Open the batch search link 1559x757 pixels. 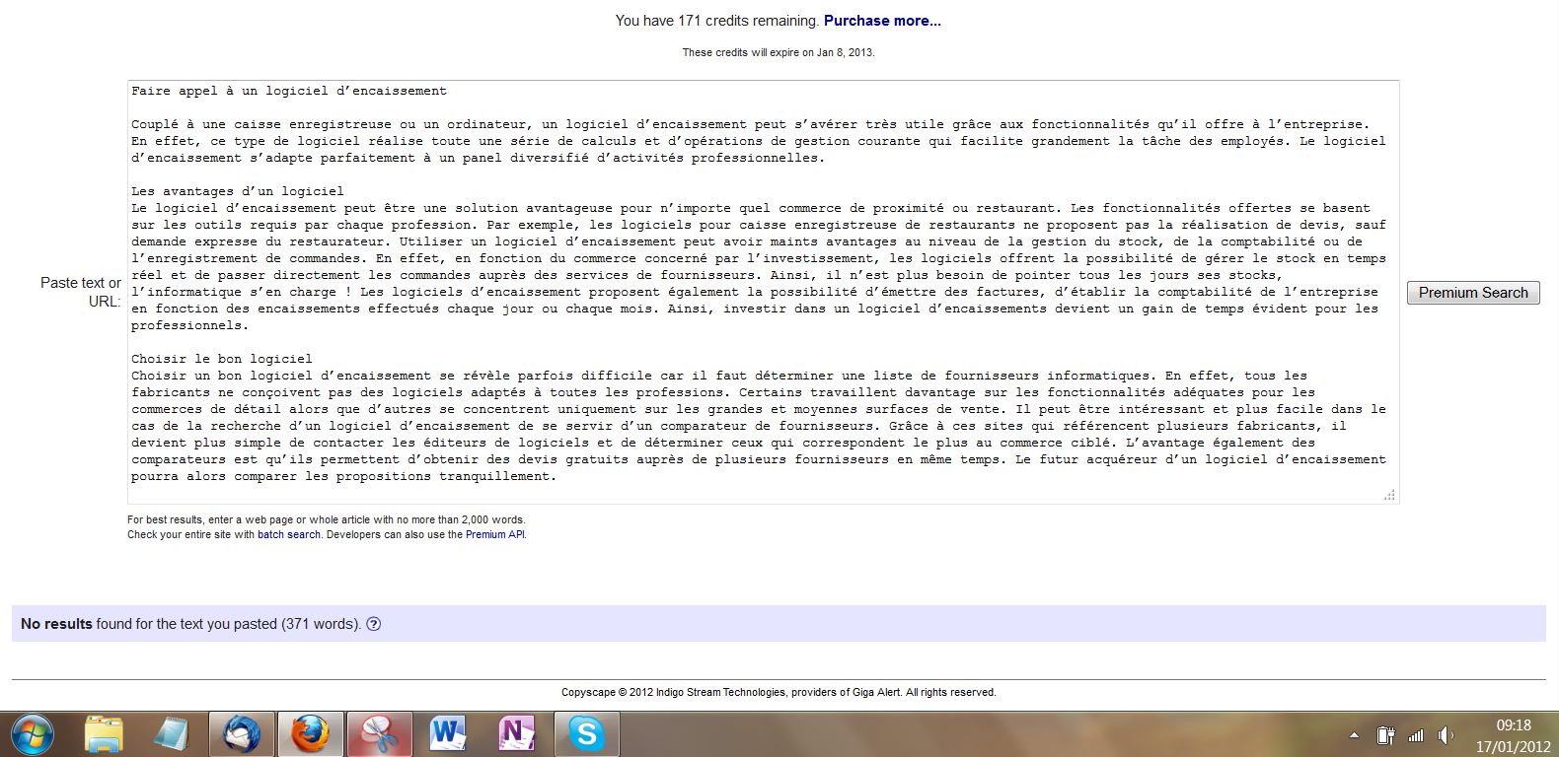289,534
